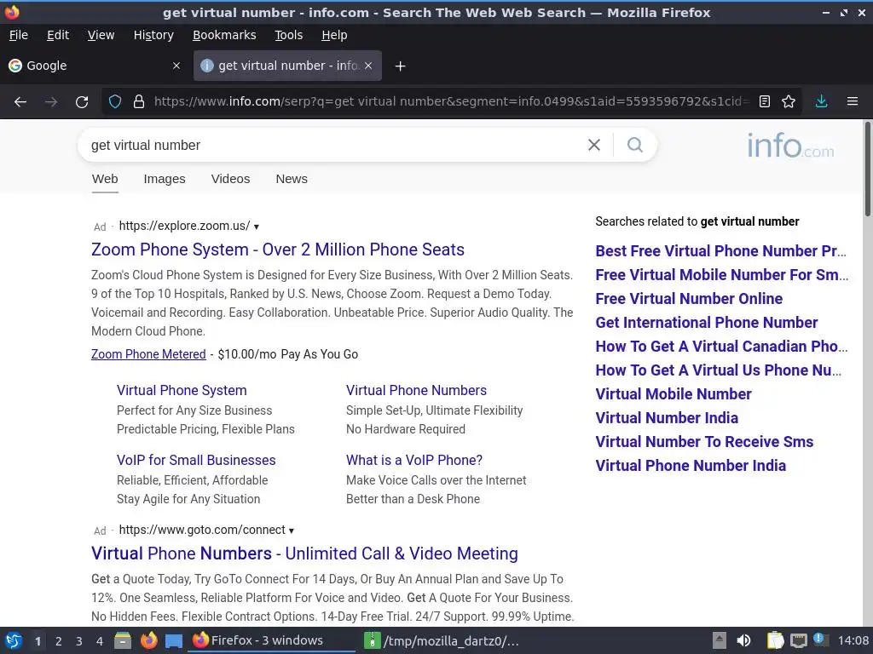Click the page vertical scrollbar thumb
The image size is (873, 654).
[x=867, y=169]
